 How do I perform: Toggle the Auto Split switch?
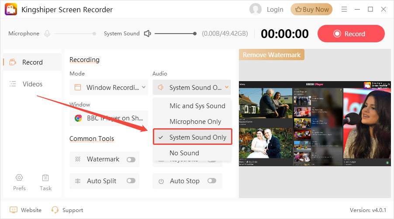tap(131, 181)
